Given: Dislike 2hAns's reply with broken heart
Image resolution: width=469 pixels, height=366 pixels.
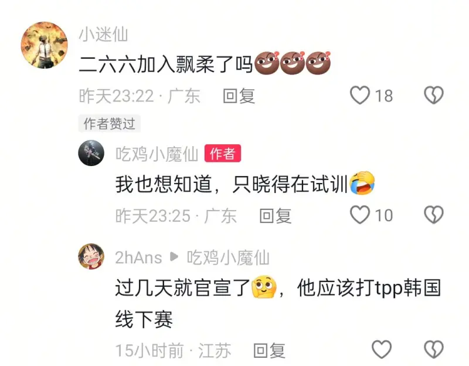Looking at the screenshot, I should point(434,349).
